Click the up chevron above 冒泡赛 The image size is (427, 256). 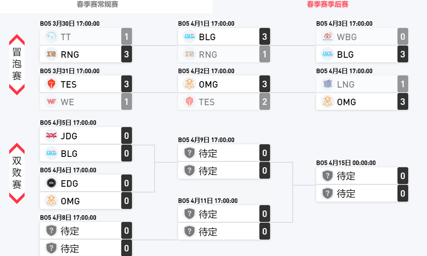17,40
